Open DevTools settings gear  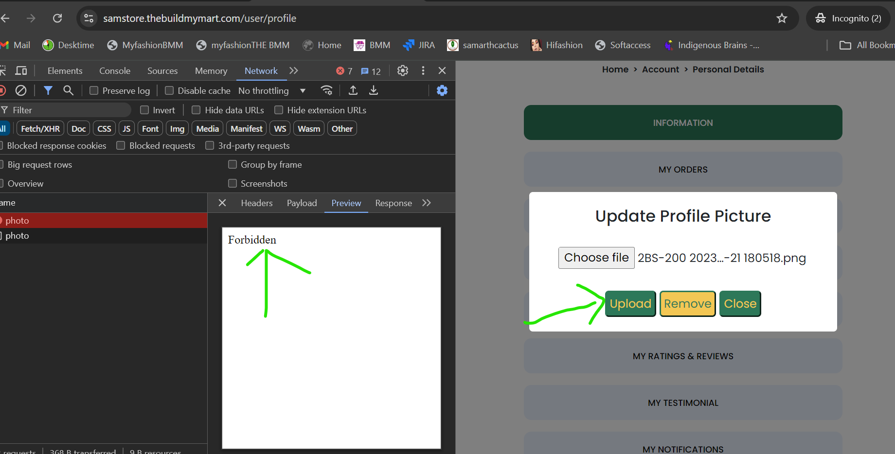pos(403,70)
